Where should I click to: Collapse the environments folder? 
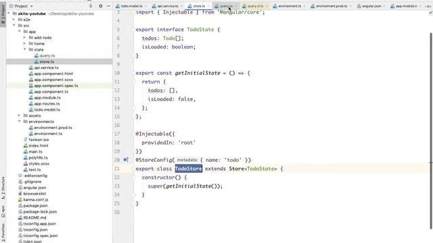click(x=20, y=122)
